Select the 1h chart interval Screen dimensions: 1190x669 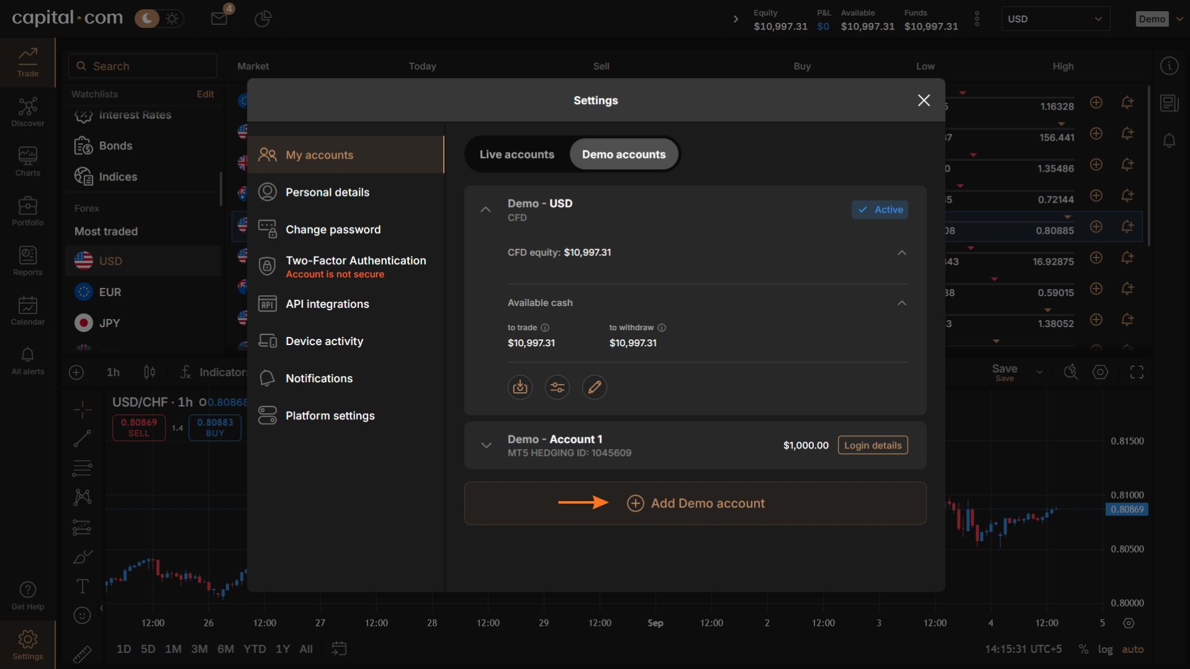(x=113, y=372)
